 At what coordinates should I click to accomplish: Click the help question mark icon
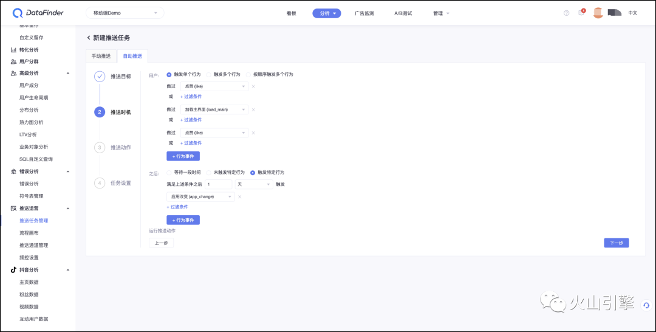pyautogui.click(x=567, y=13)
